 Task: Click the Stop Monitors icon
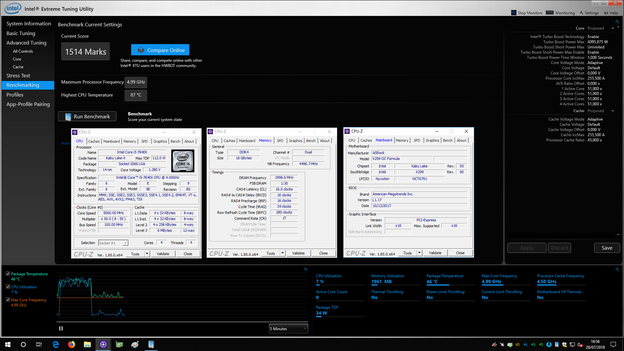point(514,13)
